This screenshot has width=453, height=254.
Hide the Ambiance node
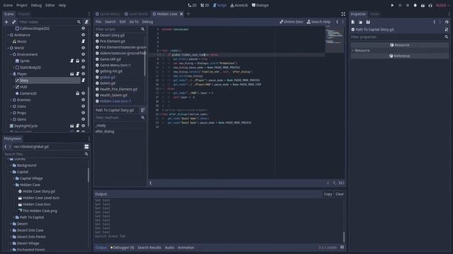(x=84, y=35)
